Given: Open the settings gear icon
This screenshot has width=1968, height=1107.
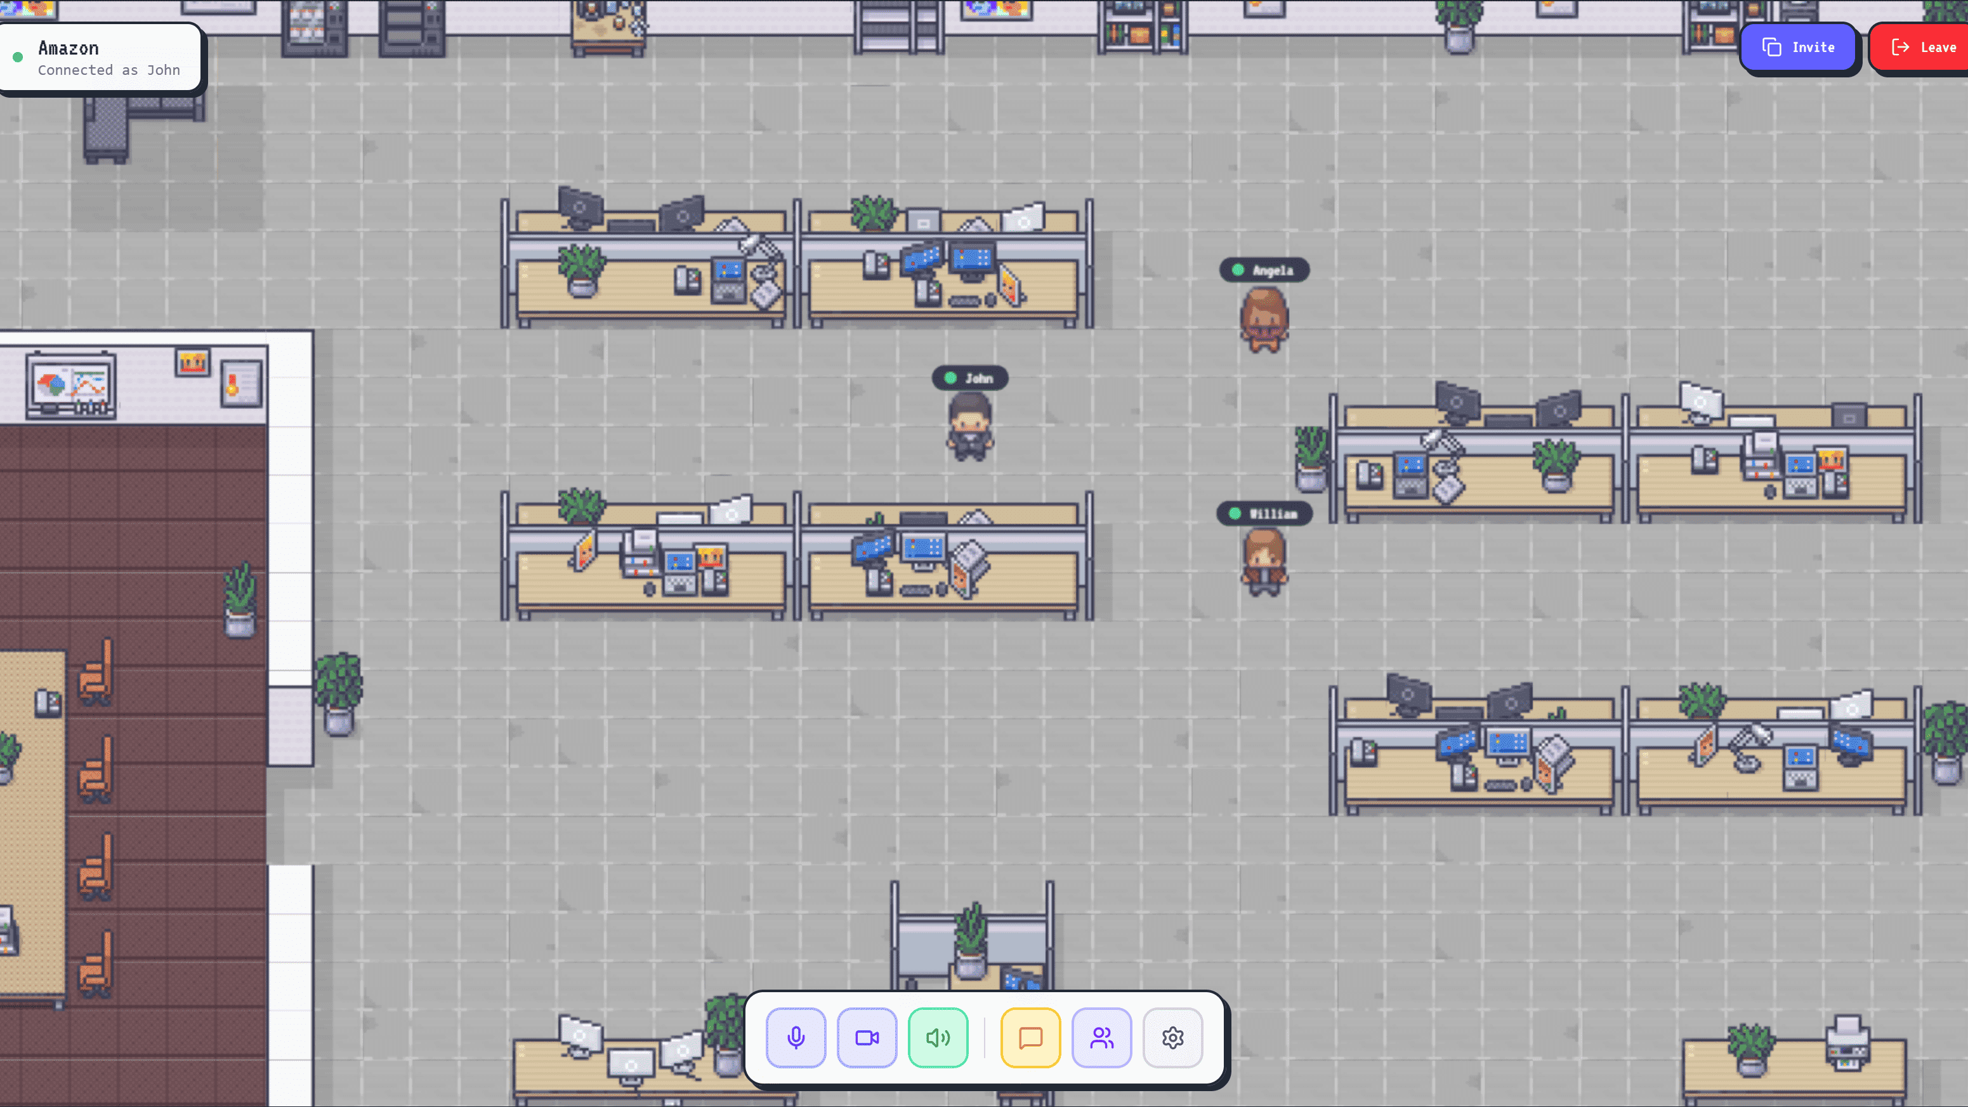Looking at the screenshot, I should coord(1172,1037).
